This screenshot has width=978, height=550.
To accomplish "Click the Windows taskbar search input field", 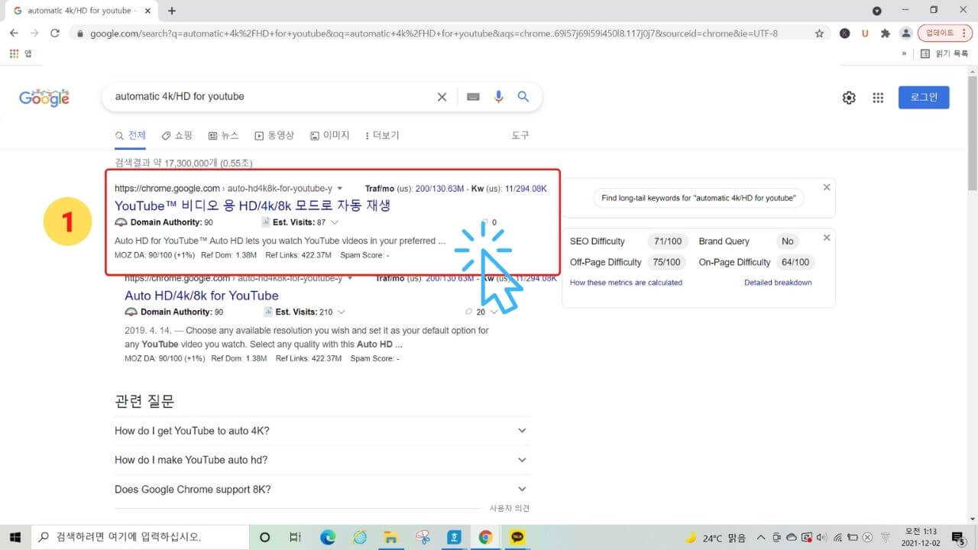I will (x=138, y=537).
